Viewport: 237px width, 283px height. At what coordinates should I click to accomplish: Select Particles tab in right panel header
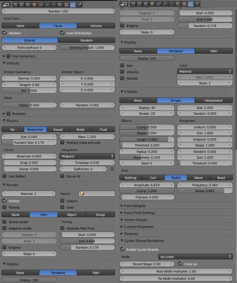[190, 3]
